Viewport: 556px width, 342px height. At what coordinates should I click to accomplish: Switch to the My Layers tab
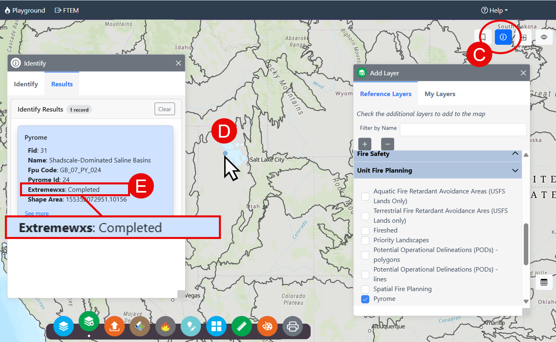440,94
